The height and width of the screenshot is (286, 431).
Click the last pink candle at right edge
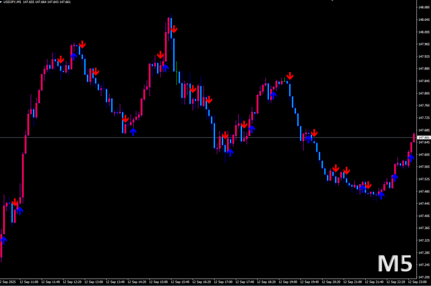[x=414, y=137]
